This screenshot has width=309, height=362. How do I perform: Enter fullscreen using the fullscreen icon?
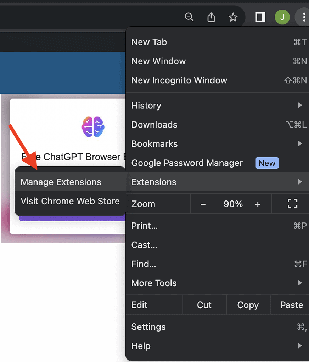click(292, 204)
